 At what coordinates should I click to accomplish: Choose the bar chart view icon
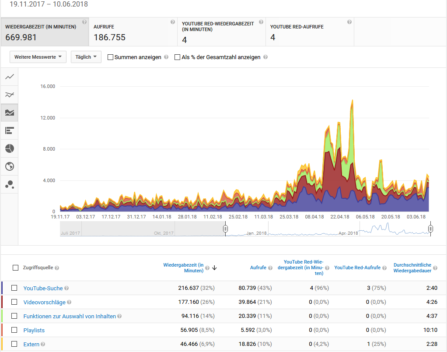coord(10,130)
